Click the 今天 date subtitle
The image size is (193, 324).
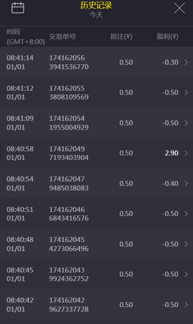(96, 15)
